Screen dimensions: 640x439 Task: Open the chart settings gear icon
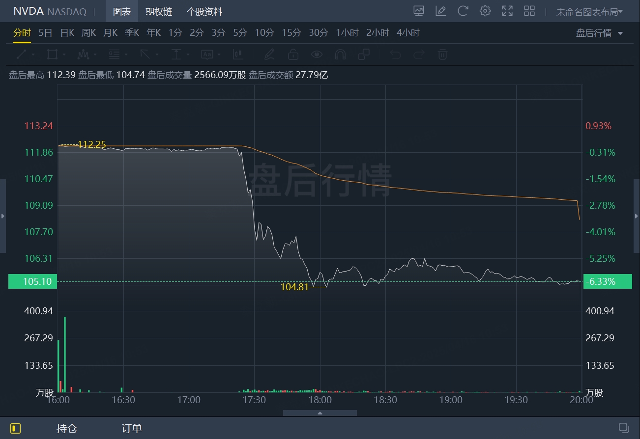click(x=485, y=11)
